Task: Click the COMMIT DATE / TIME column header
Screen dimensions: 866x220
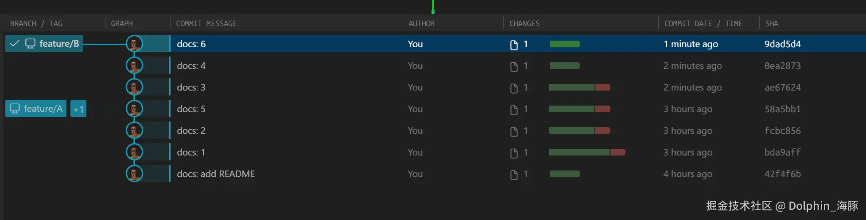Action: click(x=703, y=23)
